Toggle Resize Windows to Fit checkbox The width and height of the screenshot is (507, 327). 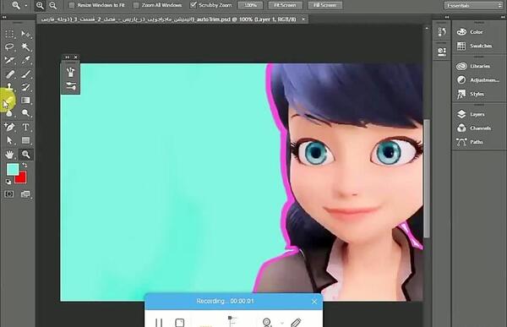72,5
